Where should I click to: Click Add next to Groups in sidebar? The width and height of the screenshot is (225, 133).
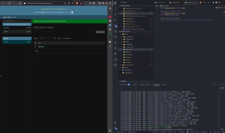(x=28, y=28)
